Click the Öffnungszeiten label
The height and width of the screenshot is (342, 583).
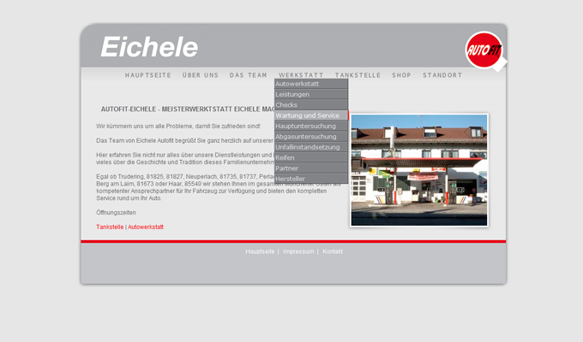(x=116, y=213)
